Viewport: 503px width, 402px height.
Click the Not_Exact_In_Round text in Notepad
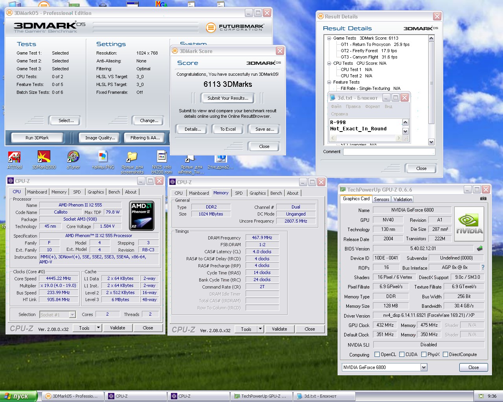click(x=358, y=129)
